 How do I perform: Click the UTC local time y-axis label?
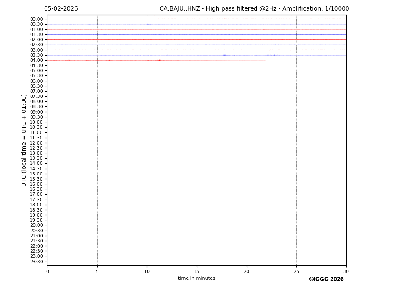pyautogui.click(x=25, y=140)
